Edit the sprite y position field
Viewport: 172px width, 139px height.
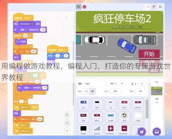142,84
